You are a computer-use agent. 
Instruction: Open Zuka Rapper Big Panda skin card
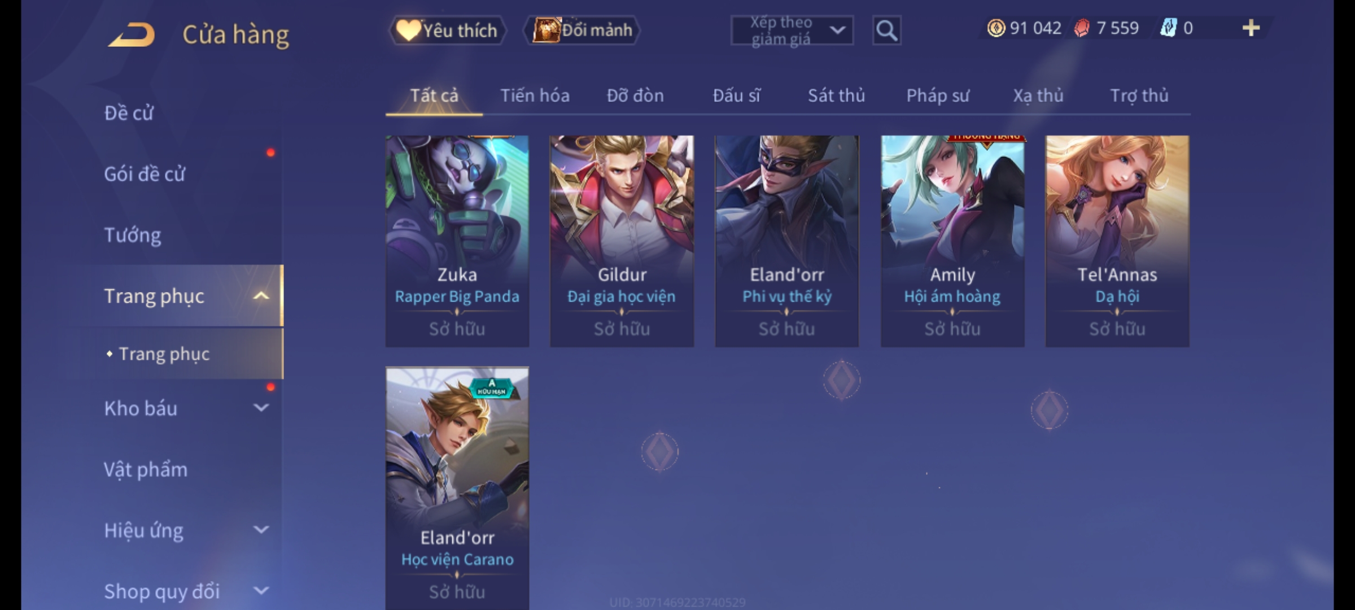457,241
